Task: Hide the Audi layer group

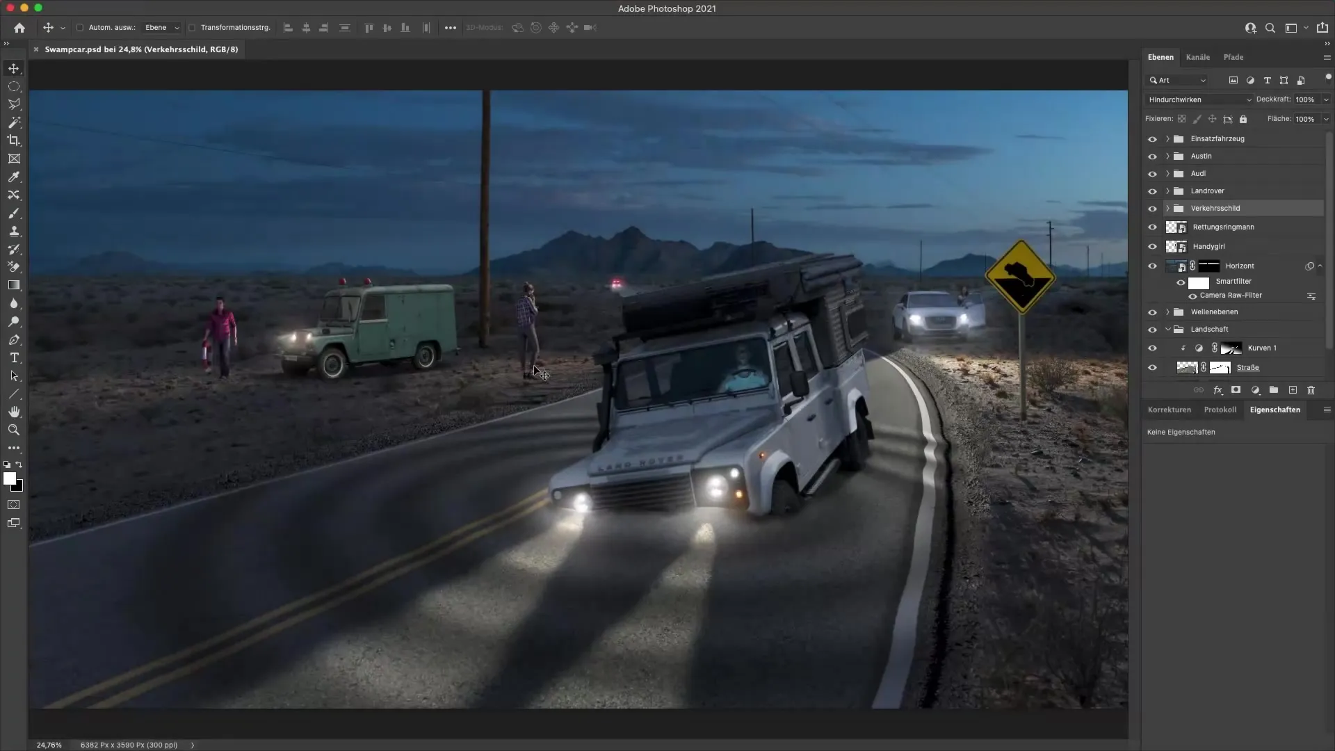Action: (1153, 173)
